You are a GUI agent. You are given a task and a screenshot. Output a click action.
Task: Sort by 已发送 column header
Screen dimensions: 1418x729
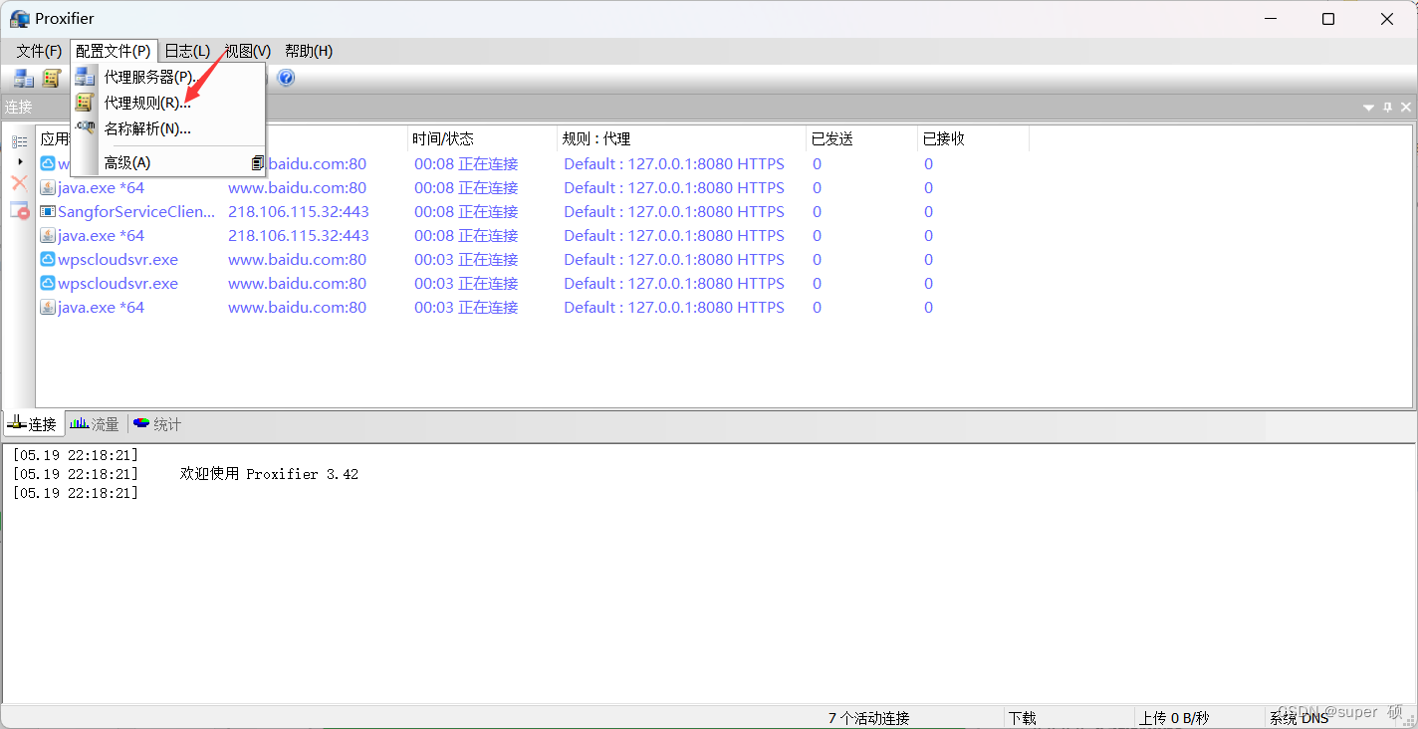point(861,138)
